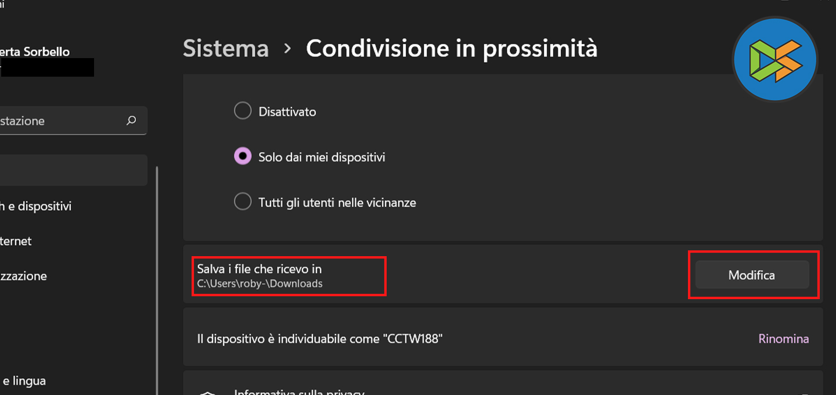Click the device name CCTW188 text row
Screen dimensions: 836x395
(320, 339)
